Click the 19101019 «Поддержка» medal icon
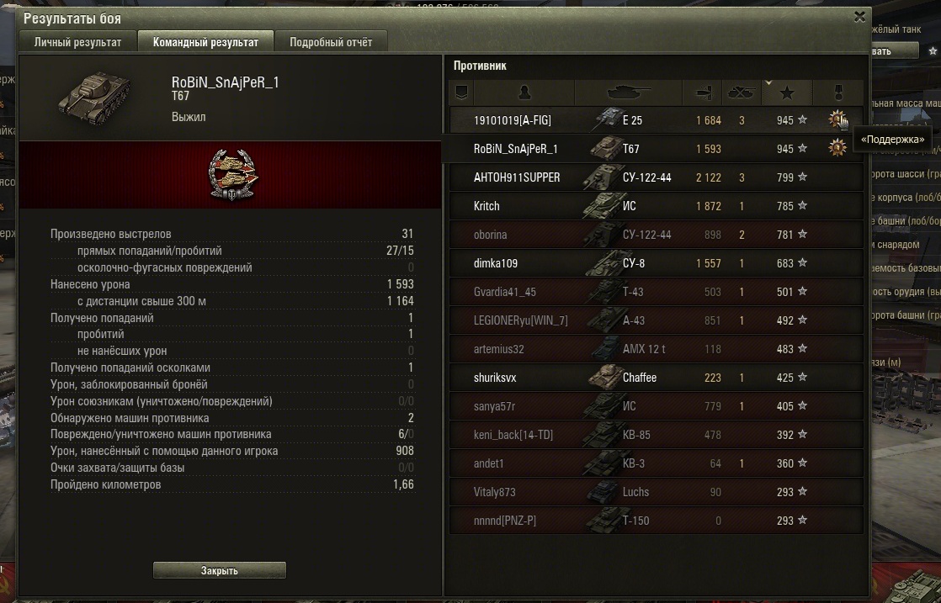 837,119
